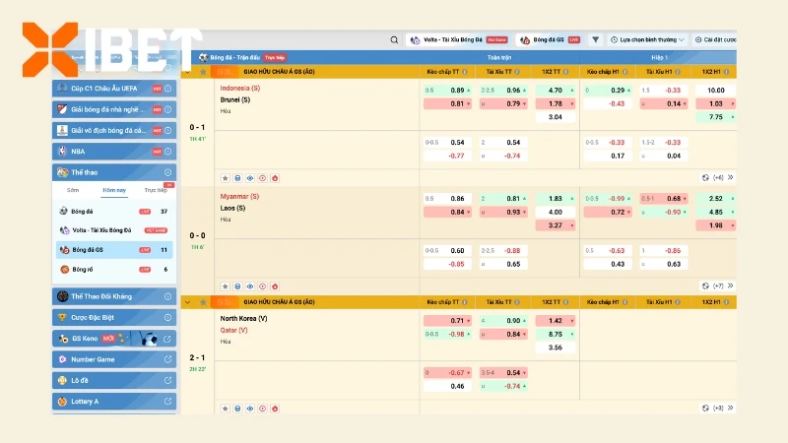Viewport: 788px width, 443px height.
Task: Open Volta - Tài Xỉu Bóng Đá top button
Action: pos(459,39)
